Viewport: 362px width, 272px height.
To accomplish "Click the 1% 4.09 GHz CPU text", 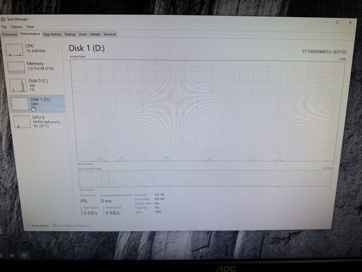I will [36, 51].
